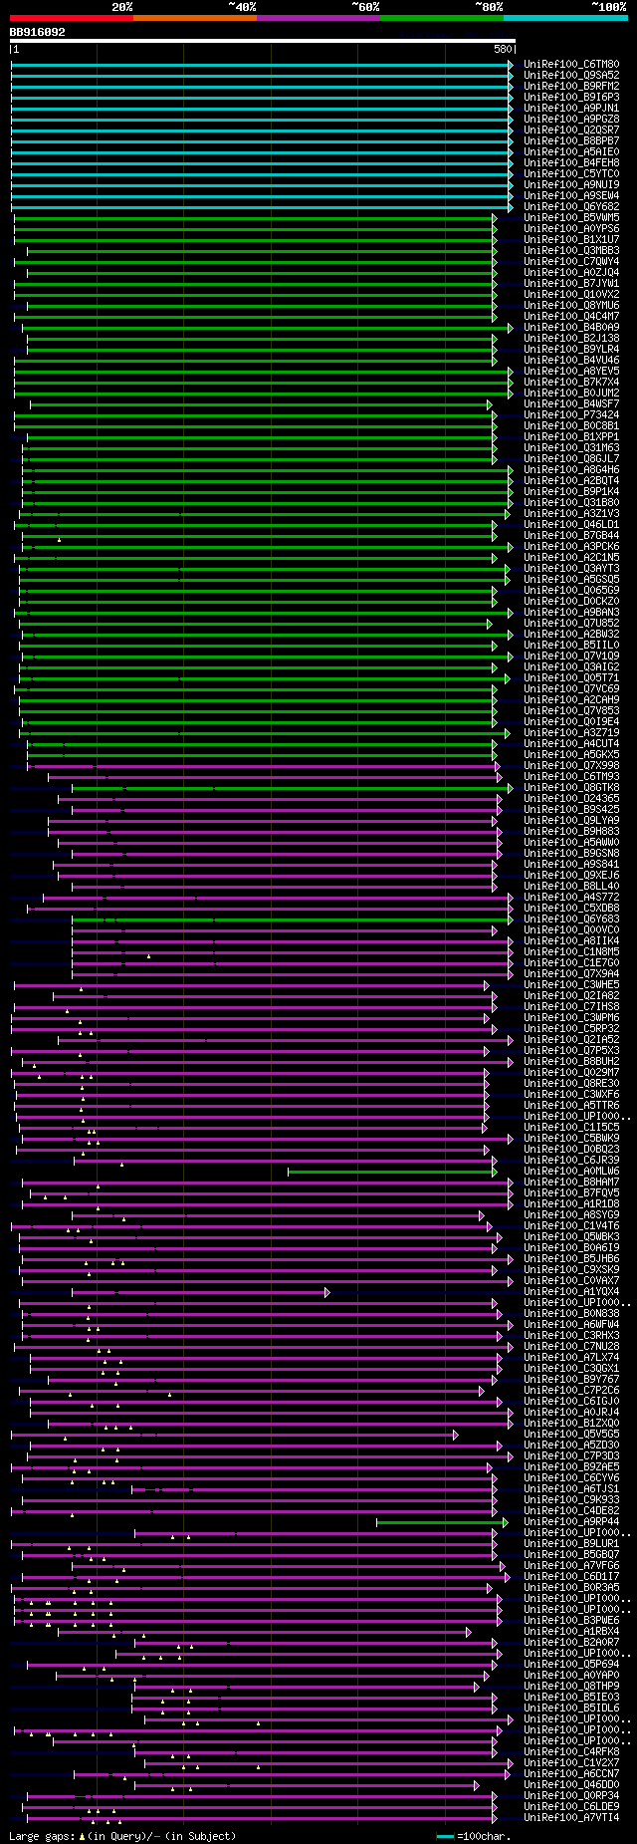Click the short green alignment bar for A0MLW6
Viewport: 637px width, 1844px height.
[392, 1172]
